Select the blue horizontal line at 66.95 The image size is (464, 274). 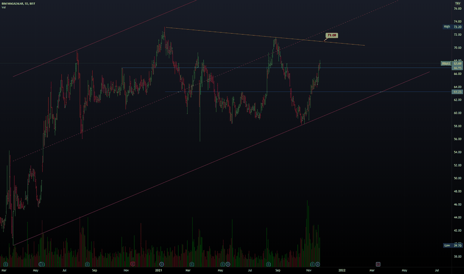287,68
